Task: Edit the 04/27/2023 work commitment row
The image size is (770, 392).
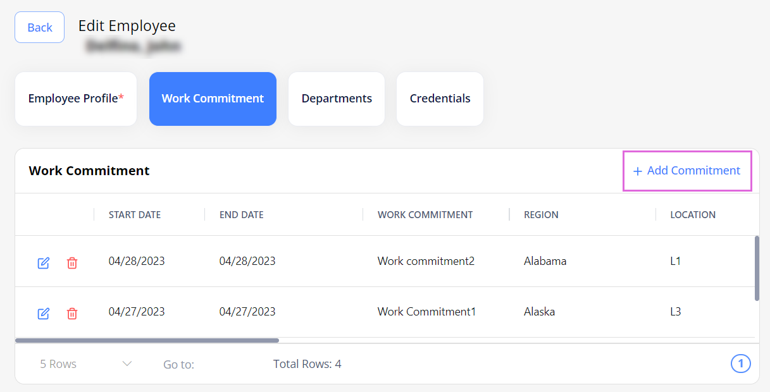Action: click(44, 313)
